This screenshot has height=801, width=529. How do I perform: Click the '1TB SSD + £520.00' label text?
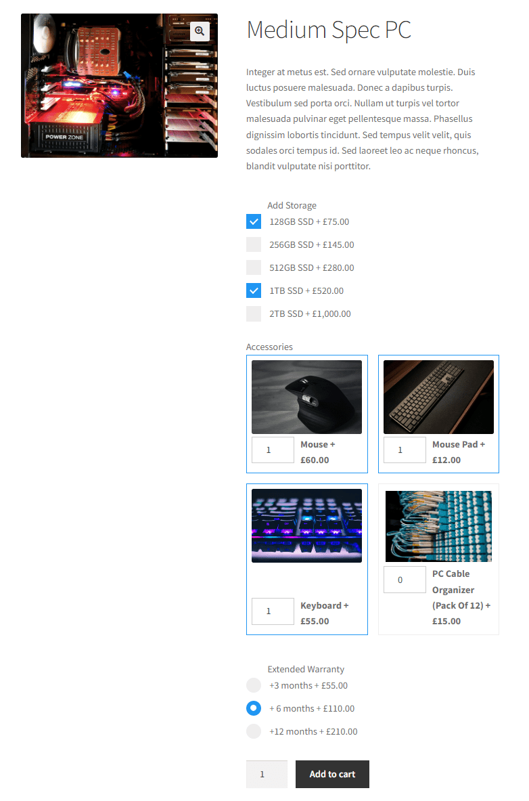(x=306, y=290)
